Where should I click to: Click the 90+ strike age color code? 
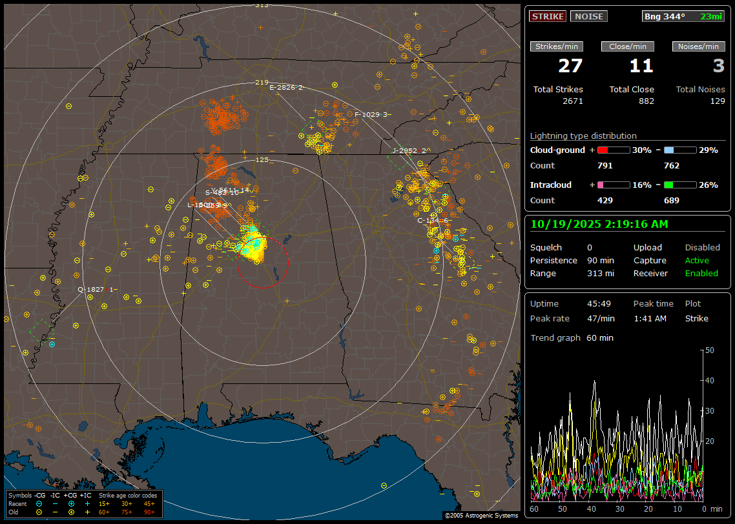tap(149, 512)
